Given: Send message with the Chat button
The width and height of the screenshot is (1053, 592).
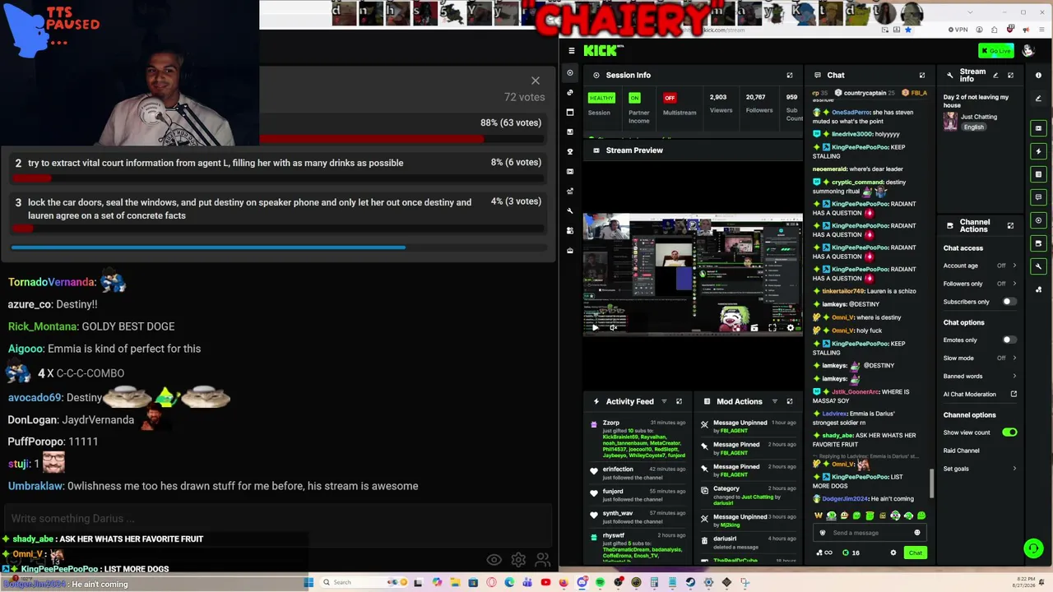Looking at the screenshot, I should (x=915, y=553).
